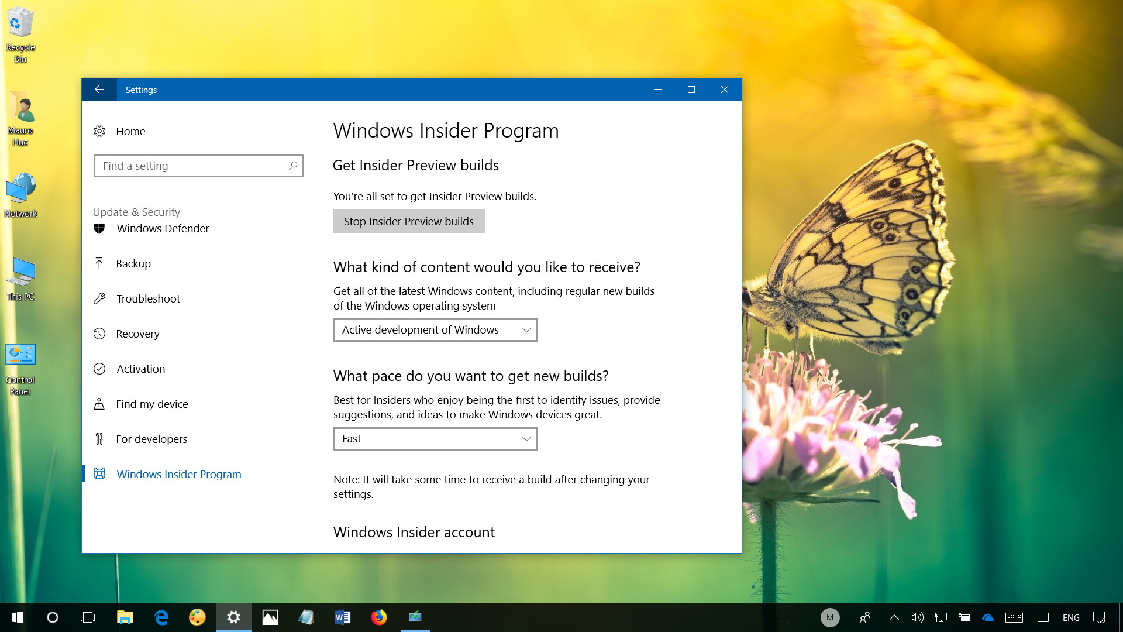Click the Home gear icon
The width and height of the screenshot is (1123, 632).
coord(99,131)
